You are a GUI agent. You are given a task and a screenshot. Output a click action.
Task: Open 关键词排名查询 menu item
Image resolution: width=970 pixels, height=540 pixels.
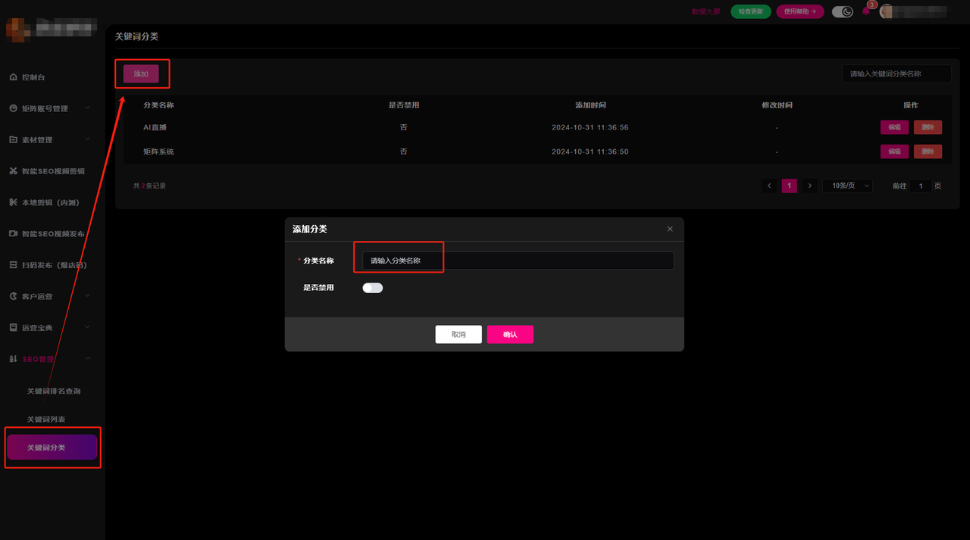(54, 392)
